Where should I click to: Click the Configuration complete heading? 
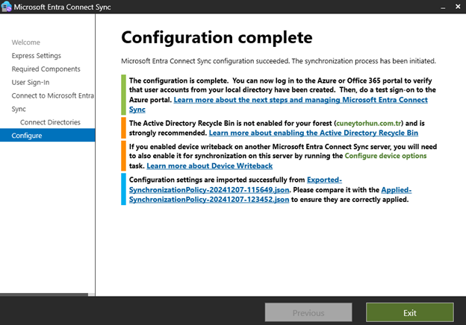[217, 37]
